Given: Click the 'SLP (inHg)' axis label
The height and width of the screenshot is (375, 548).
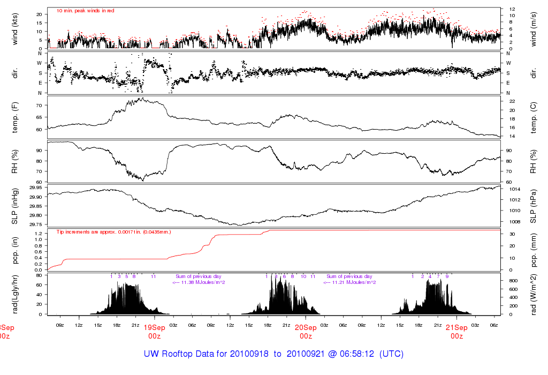Looking at the screenshot, I should (14, 206).
